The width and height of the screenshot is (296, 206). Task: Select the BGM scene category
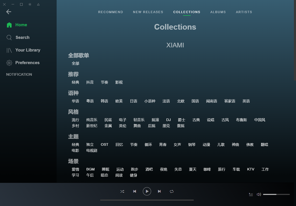[90, 169]
